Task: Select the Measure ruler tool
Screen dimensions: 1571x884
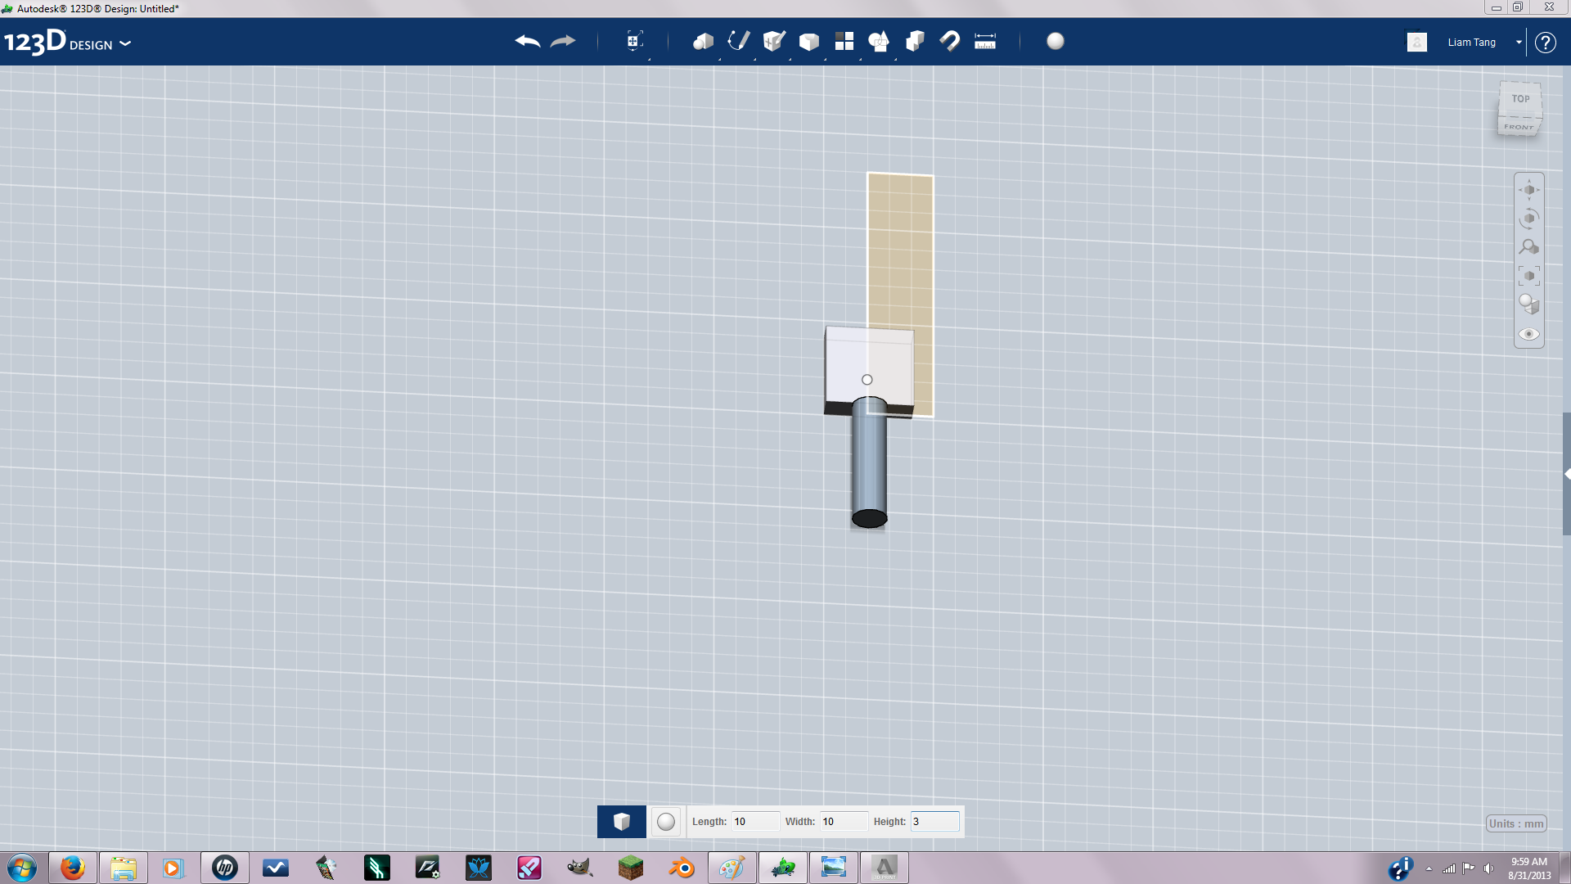Action: coord(985,41)
